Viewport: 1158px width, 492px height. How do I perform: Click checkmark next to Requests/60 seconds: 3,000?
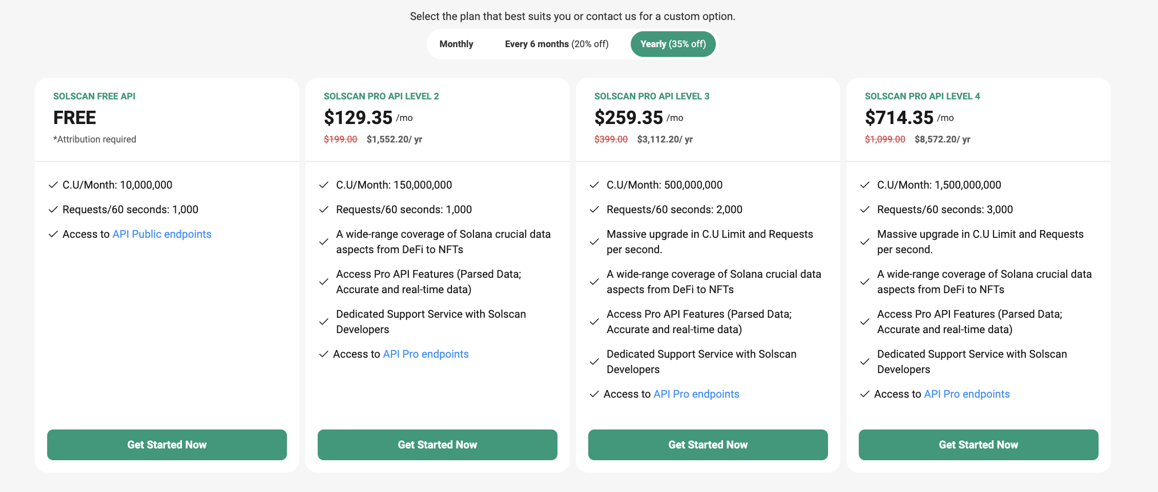point(864,210)
